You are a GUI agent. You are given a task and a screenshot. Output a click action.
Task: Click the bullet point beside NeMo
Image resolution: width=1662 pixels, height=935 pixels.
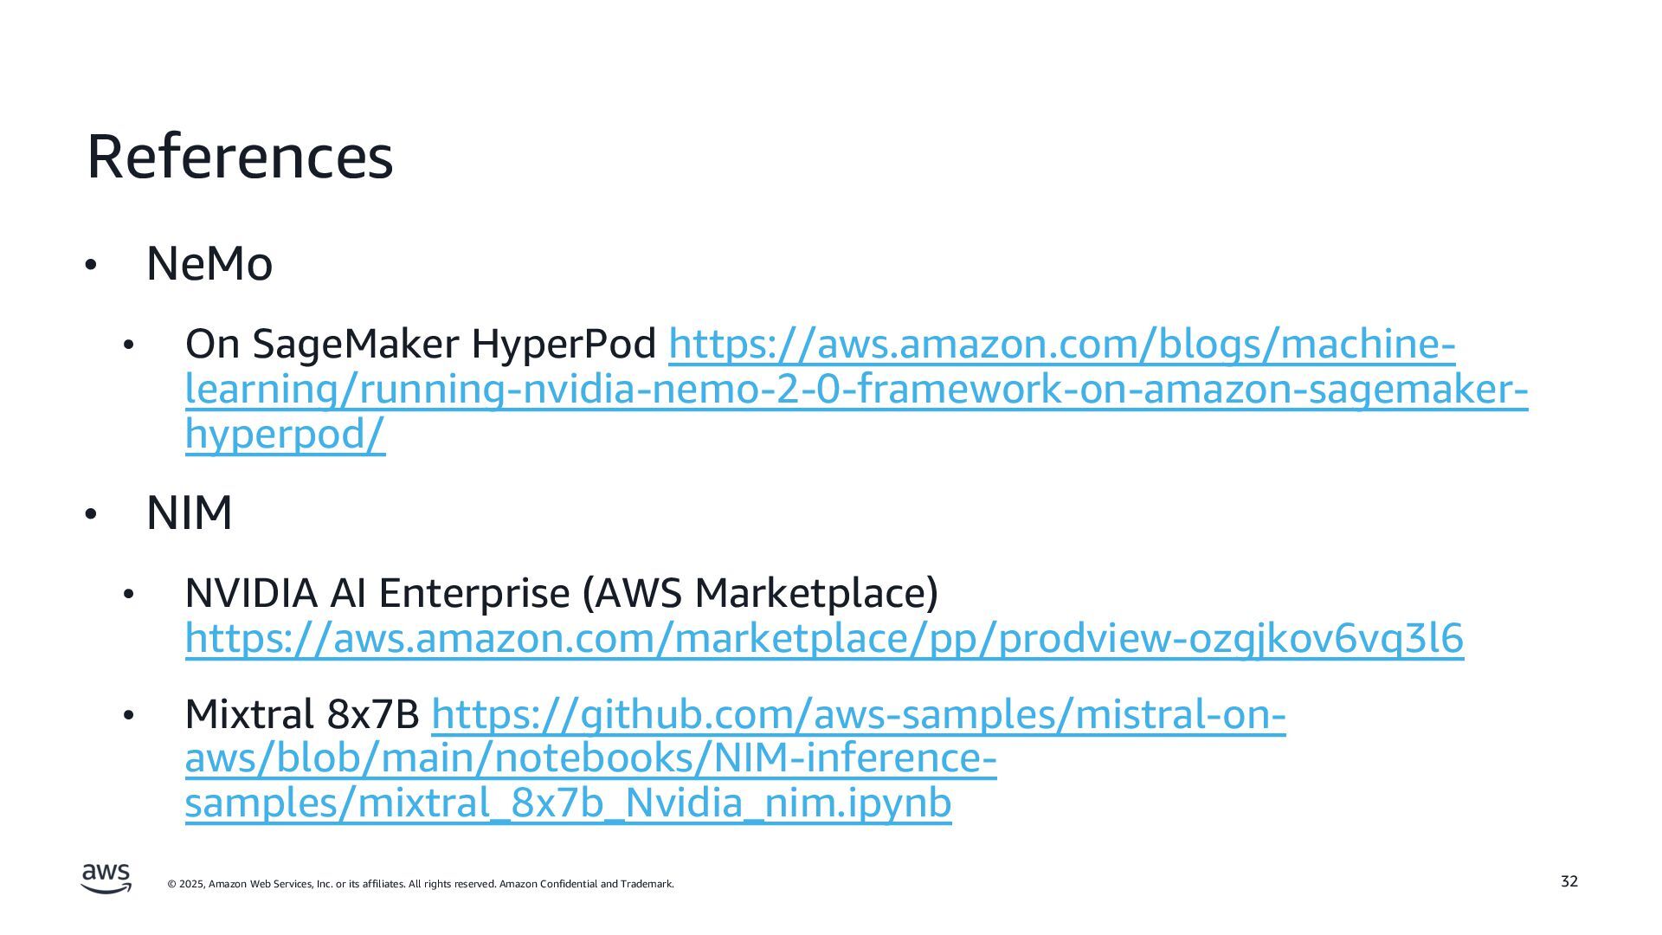92,265
